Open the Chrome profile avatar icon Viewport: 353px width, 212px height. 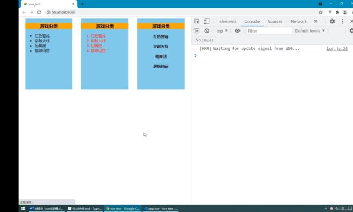tap(345, 12)
